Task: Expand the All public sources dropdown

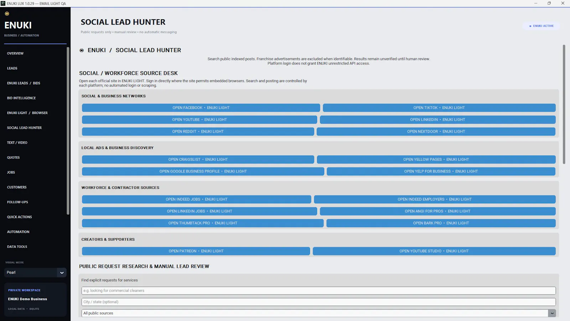Action: click(x=552, y=313)
